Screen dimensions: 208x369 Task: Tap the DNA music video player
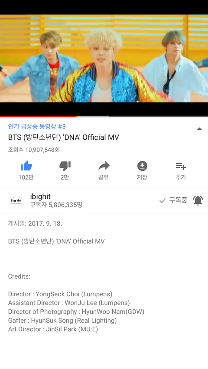104,58
